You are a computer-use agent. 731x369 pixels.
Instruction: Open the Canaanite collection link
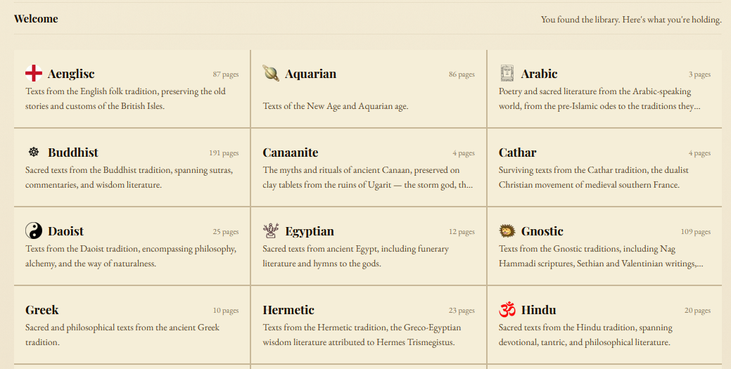point(291,153)
